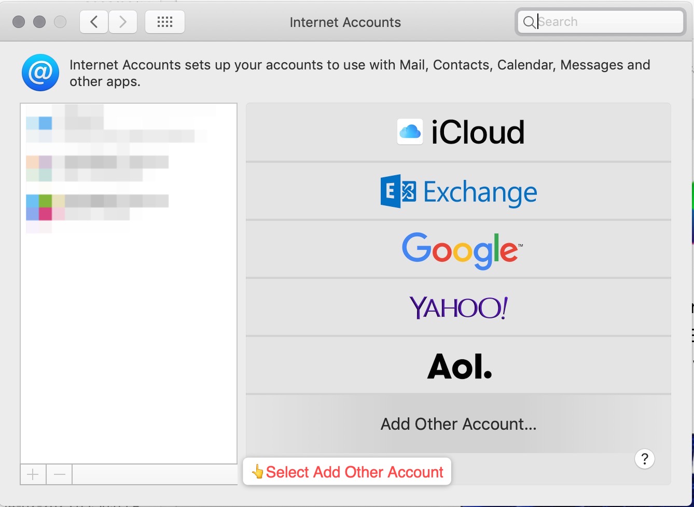Viewport: 694px width, 507px height.
Task: Choose the Aol. account type
Action: pyautogui.click(x=459, y=366)
